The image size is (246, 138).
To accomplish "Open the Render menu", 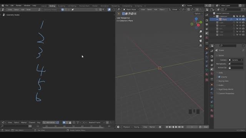I will [18, 5].
